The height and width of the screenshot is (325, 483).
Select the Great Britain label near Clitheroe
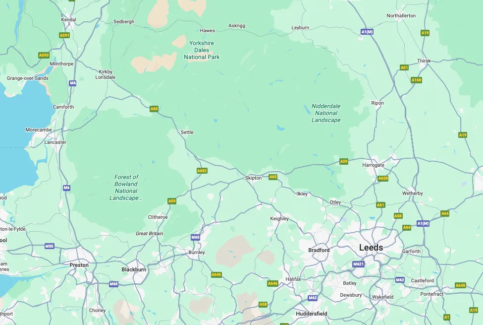click(x=150, y=233)
